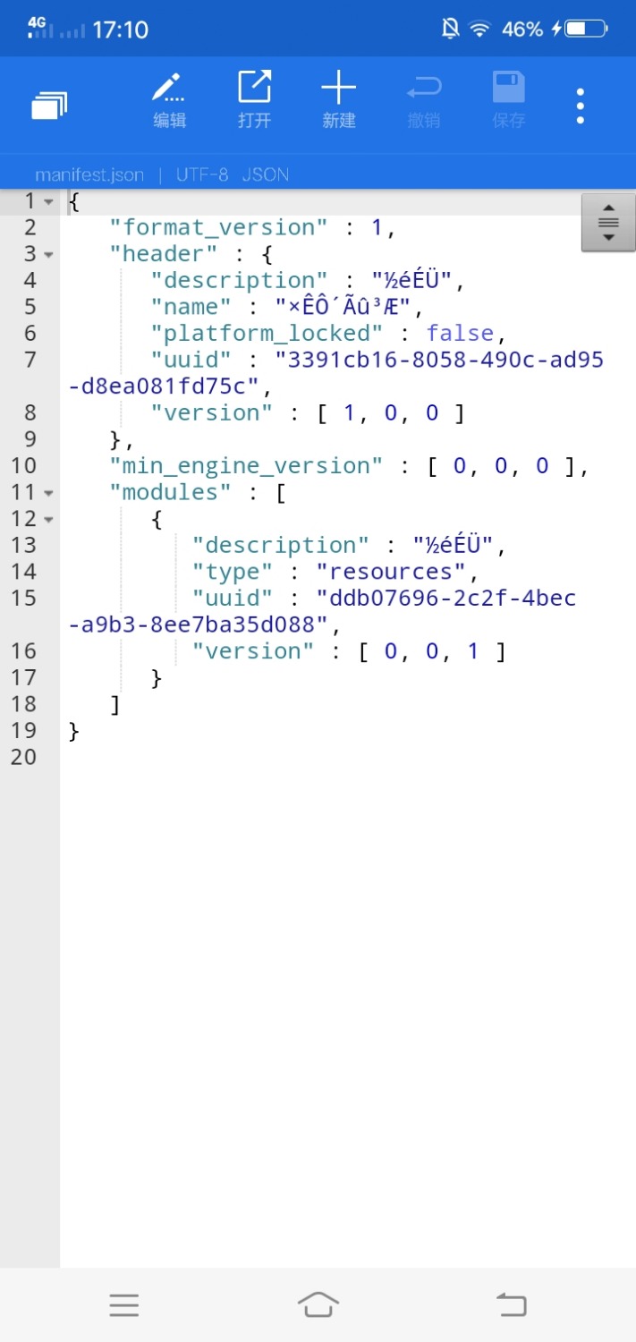The image size is (636, 1342).
Task: Tap Android back navigation button
Action: (512, 1305)
